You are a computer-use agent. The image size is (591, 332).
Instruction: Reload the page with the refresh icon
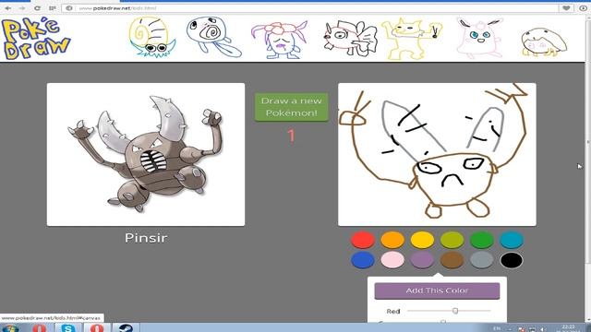coord(37,8)
